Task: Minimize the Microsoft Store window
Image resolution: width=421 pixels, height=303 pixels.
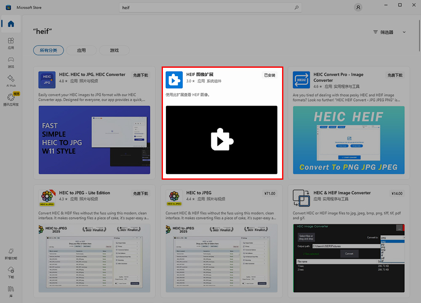Action: 386,5
